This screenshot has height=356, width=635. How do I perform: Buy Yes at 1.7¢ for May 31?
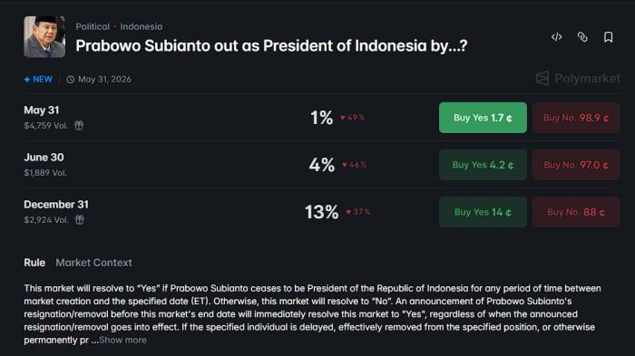[x=483, y=118]
